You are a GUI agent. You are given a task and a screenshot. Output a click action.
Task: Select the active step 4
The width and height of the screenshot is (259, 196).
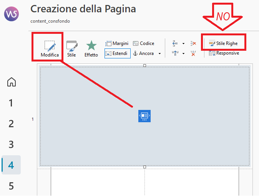pos(11,165)
